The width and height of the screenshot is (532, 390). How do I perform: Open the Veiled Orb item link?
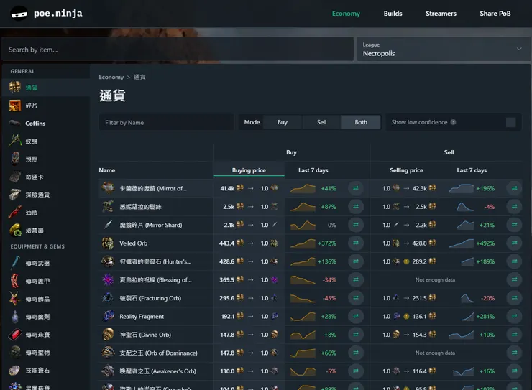(133, 243)
